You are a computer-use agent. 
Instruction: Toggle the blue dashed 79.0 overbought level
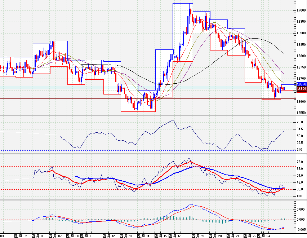(x=144, y=123)
